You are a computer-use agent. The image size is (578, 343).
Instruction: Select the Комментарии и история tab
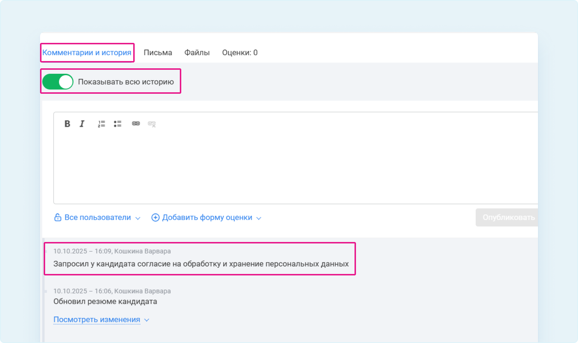coord(87,53)
